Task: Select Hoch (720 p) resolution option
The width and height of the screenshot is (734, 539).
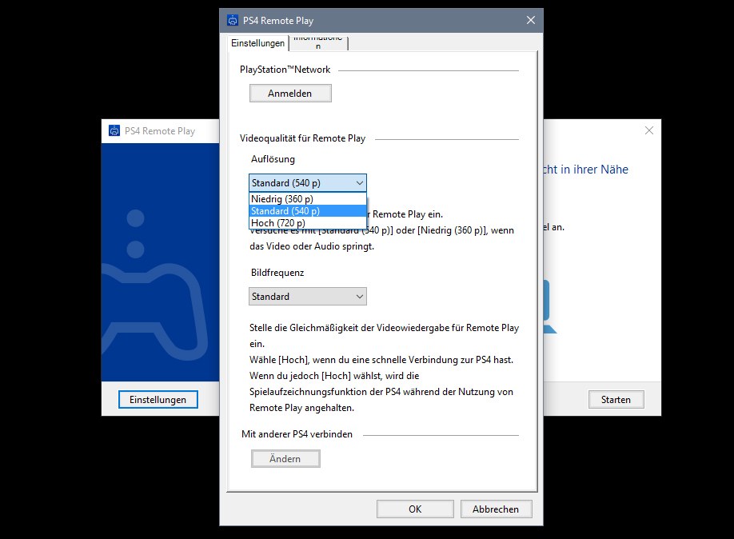Action: coord(308,223)
